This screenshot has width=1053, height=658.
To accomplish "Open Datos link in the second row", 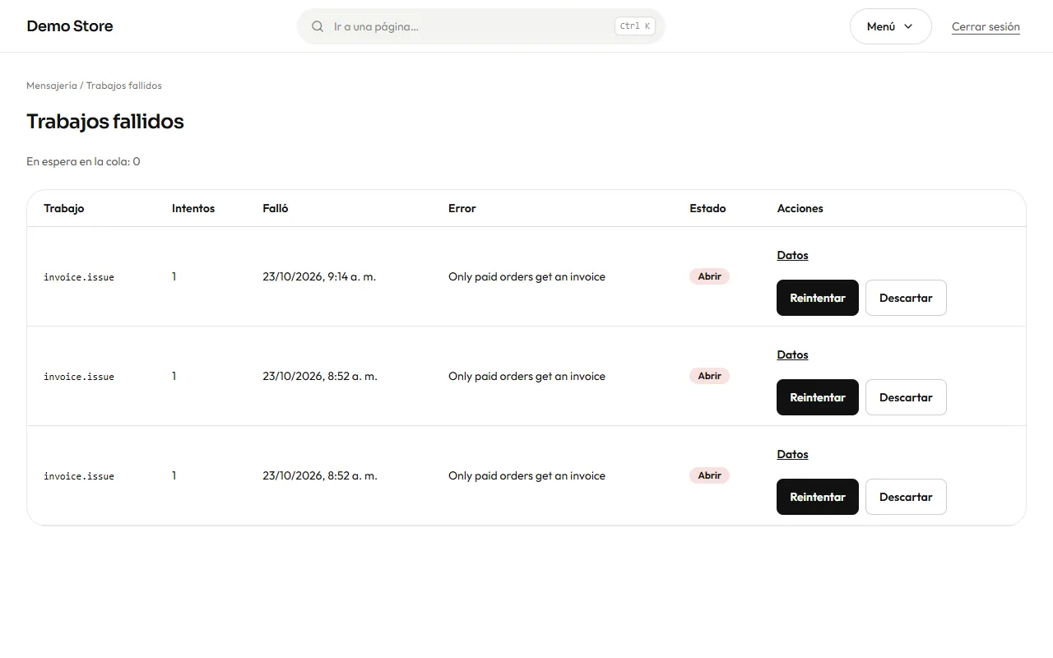I will click(792, 354).
